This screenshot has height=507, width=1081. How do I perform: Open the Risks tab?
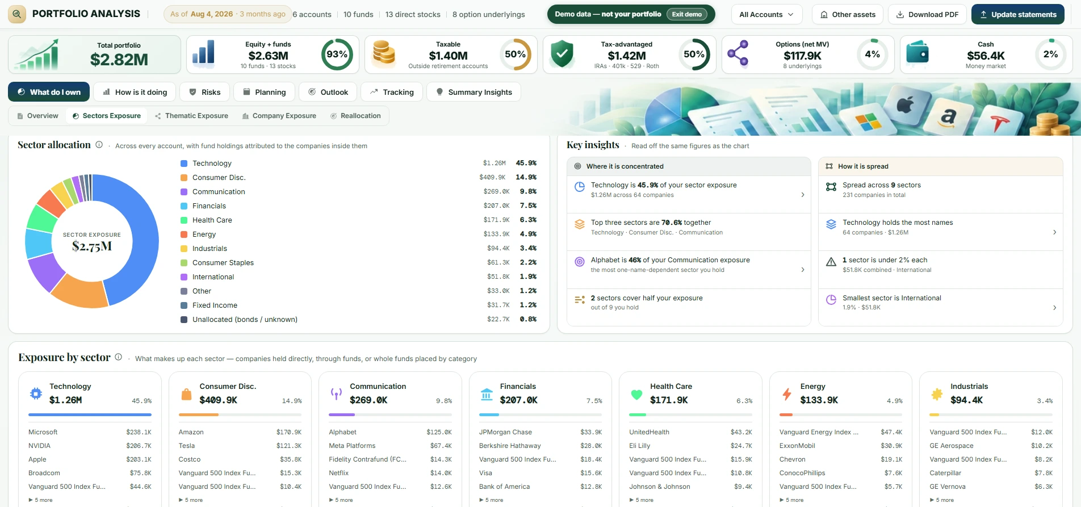[x=204, y=92]
